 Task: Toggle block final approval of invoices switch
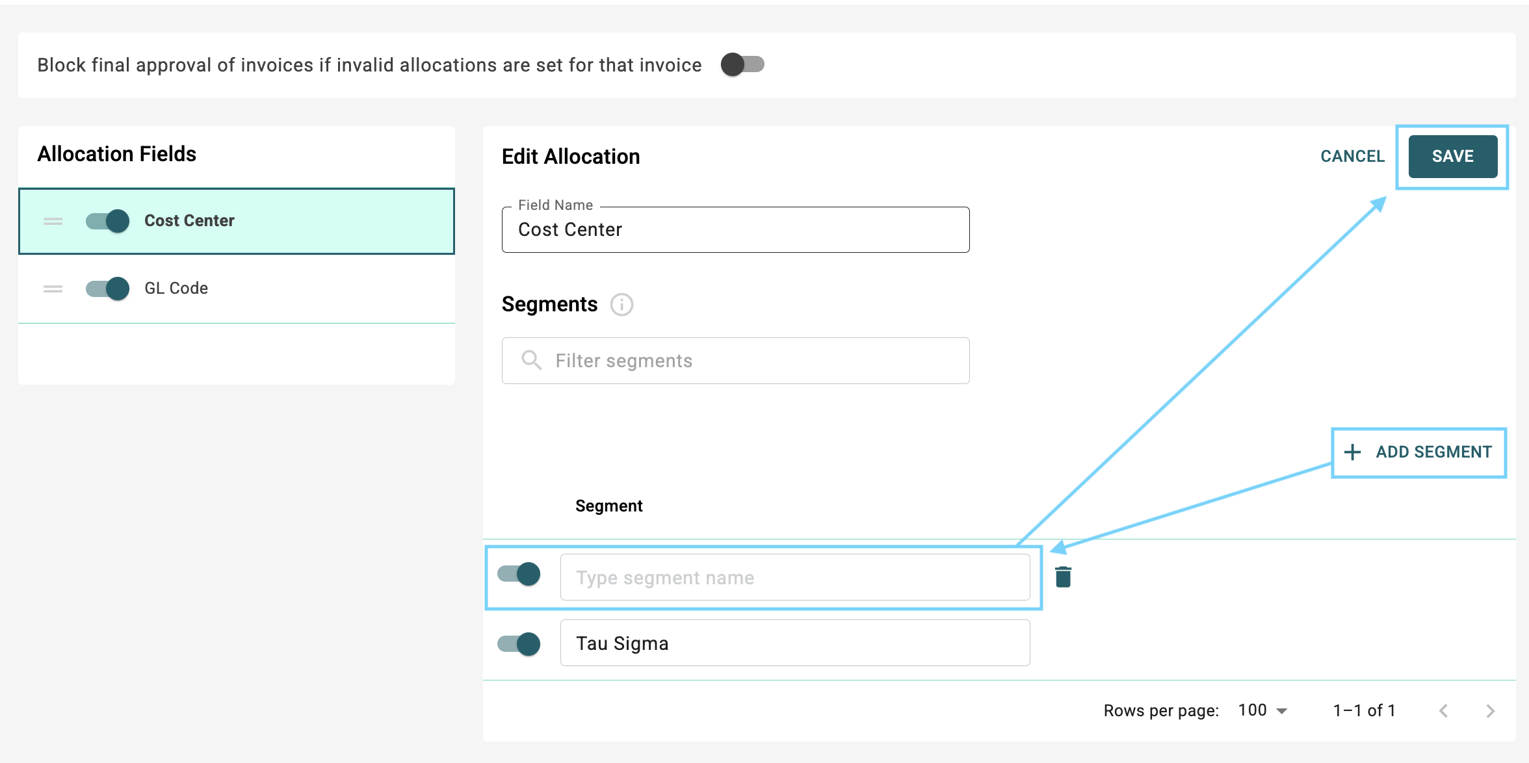[742, 64]
